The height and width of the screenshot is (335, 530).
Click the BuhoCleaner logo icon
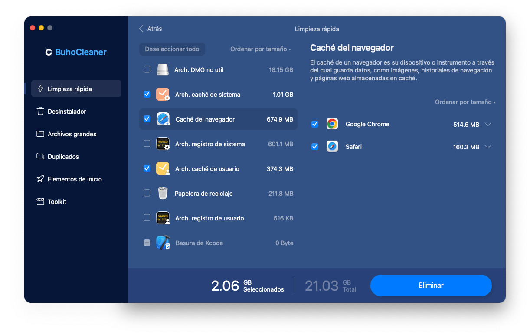point(49,52)
